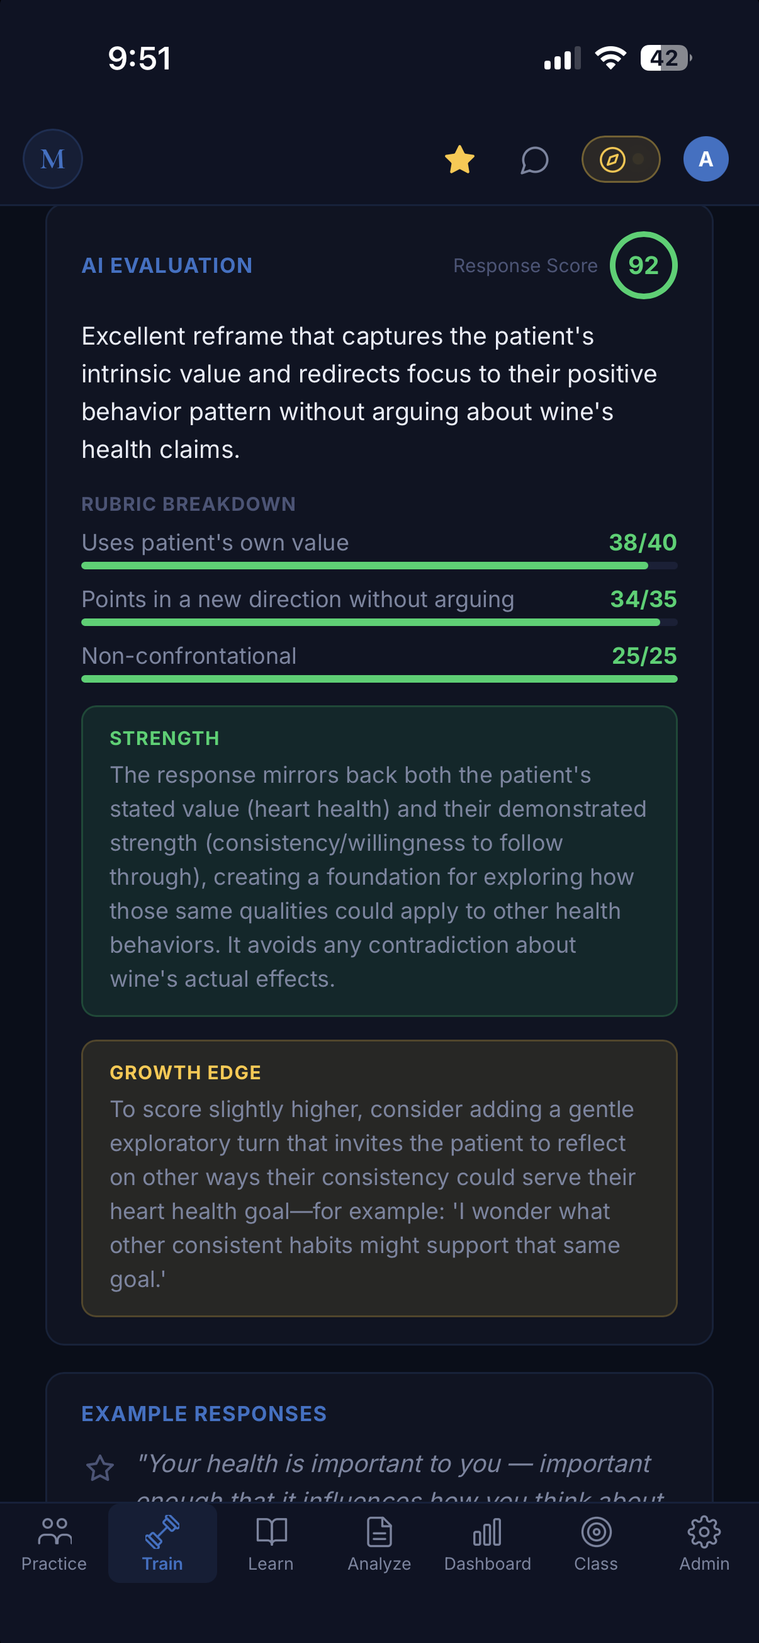Tap the M logo avatar

click(x=52, y=159)
